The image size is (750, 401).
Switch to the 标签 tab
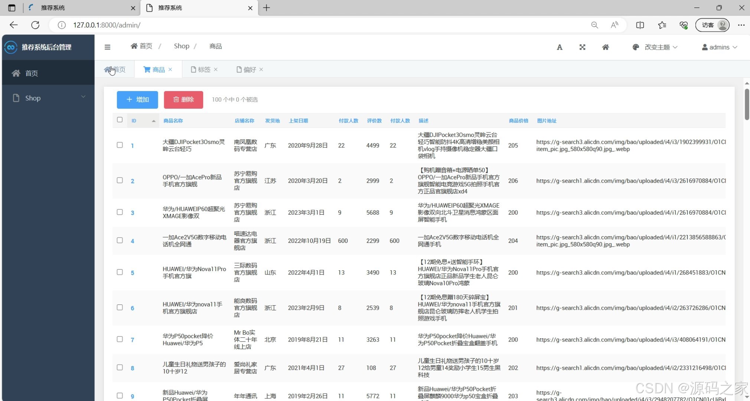click(203, 69)
